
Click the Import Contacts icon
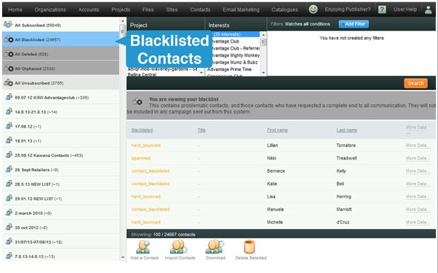[179, 247]
